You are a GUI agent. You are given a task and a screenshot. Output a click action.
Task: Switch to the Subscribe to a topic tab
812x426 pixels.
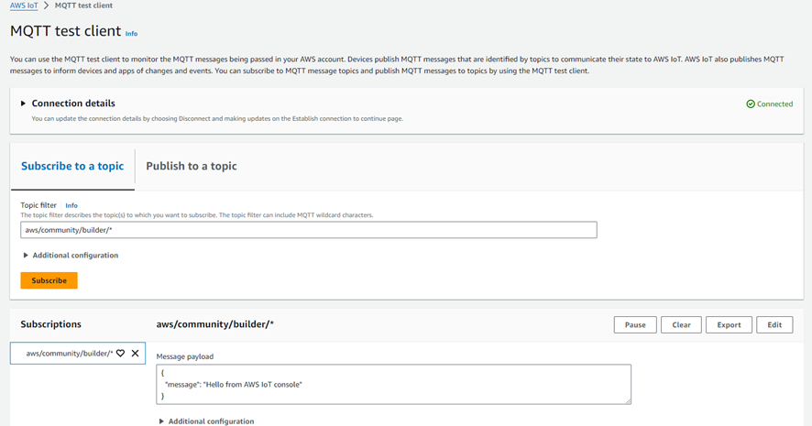point(72,166)
